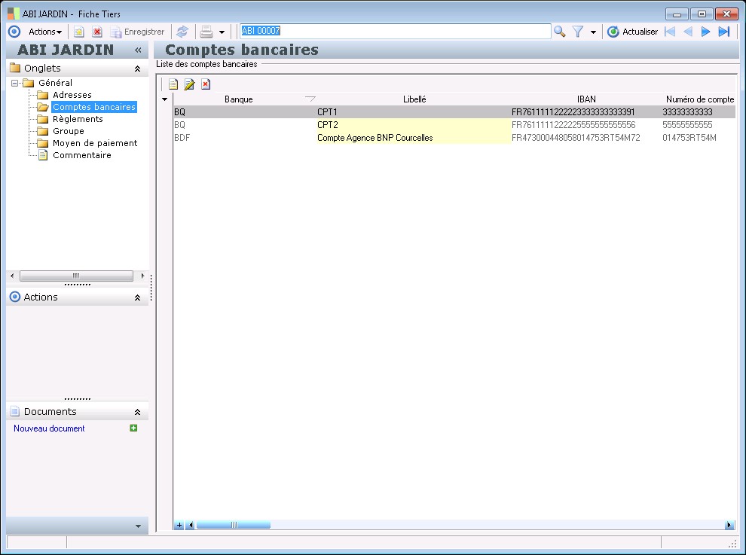Screen dimensions: 746x555
Task: Click the delete record icon in the toolbar
Action: pos(97,32)
